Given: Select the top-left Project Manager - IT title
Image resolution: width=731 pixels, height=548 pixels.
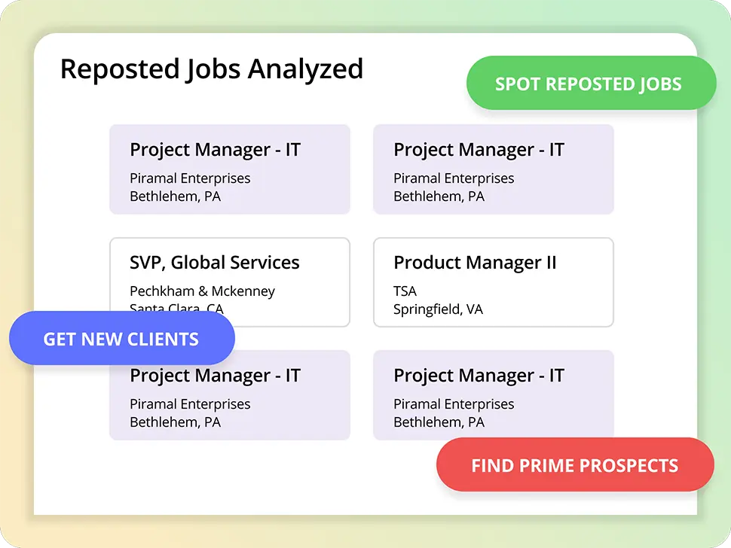Looking at the screenshot, I should pos(215,150).
